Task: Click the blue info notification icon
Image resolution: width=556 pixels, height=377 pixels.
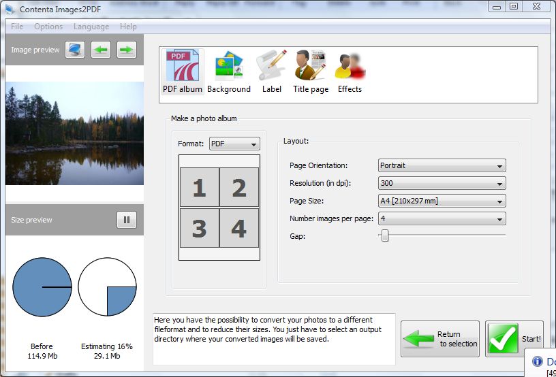Action: [x=537, y=361]
